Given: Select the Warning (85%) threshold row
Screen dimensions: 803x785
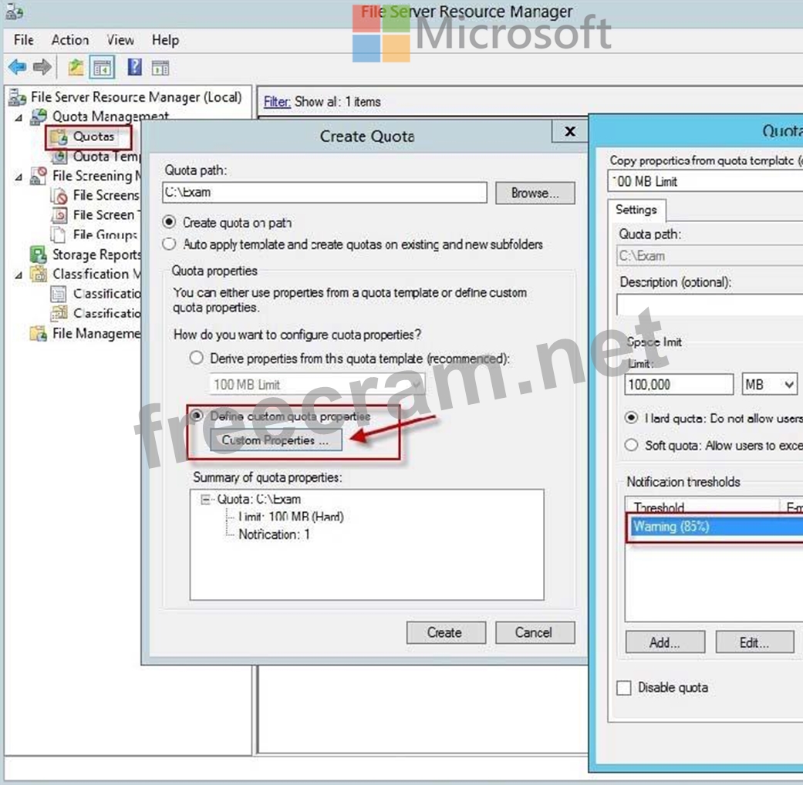Looking at the screenshot, I should point(717,527).
